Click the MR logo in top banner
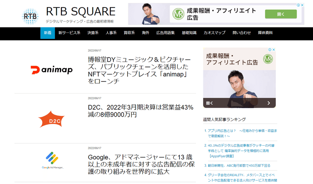Image resolution: width=313 pixels, height=184 pixels. click(x=178, y=14)
